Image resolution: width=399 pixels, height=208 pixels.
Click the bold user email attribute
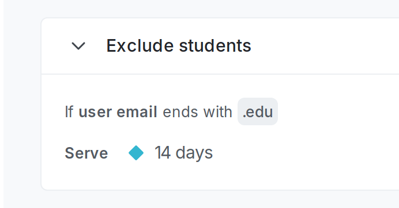tap(118, 112)
